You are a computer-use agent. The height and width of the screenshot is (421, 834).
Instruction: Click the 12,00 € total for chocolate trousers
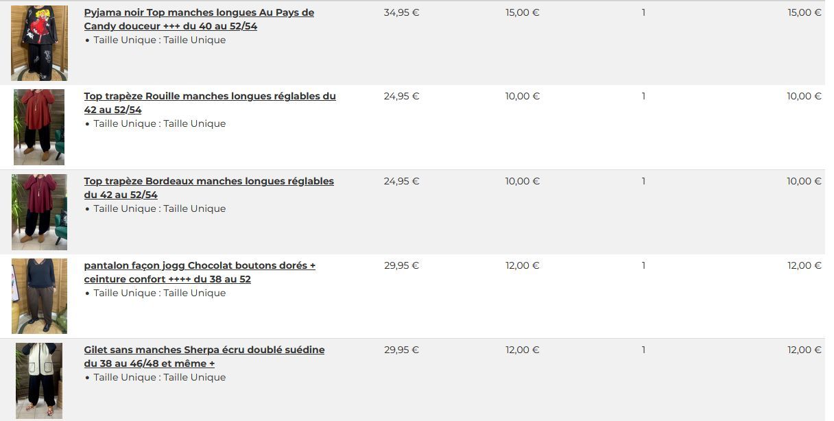(x=804, y=265)
